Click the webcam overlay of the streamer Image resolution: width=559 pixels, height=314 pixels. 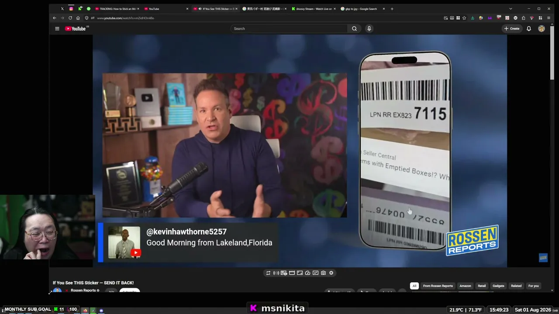pos(47,227)
